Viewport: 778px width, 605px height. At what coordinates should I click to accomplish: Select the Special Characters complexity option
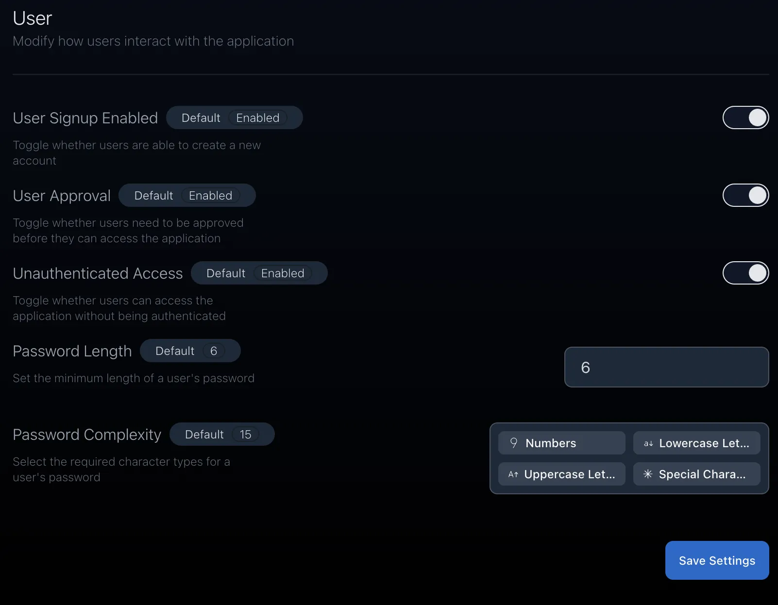tap(696, 474)
